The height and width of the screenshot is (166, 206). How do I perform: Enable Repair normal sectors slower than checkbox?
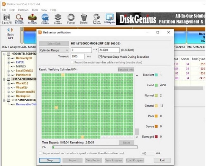click(x=41, y=153)
